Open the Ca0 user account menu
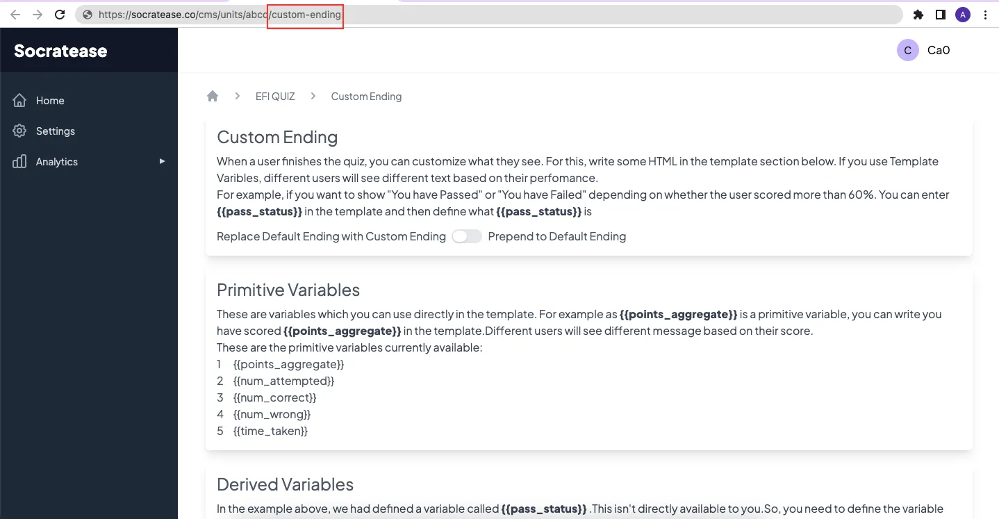999x519 pixels. pos(924,50)
